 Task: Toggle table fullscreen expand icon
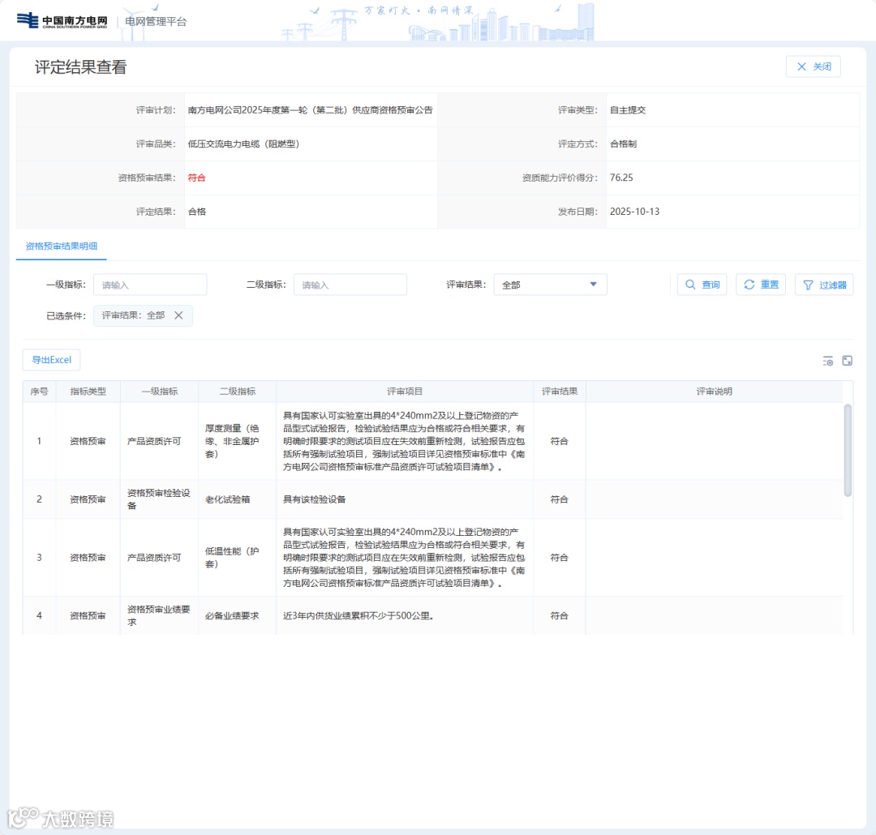click(847, 361)
